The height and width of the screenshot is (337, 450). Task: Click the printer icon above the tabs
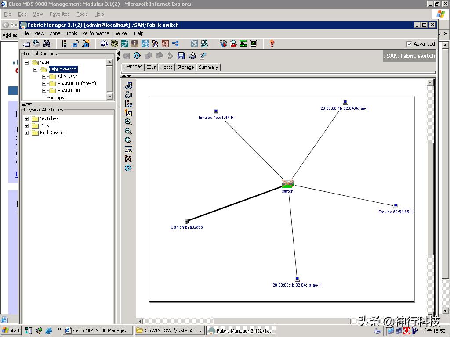point(192,56)
